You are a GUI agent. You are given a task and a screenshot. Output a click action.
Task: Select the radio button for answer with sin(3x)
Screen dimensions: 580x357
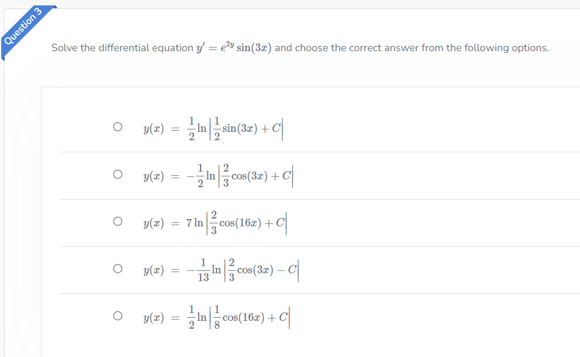point(118,126)
